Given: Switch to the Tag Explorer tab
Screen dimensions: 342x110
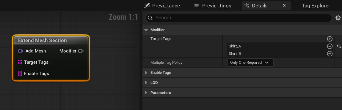Looking at the screenshot, I should click(316, 6).
